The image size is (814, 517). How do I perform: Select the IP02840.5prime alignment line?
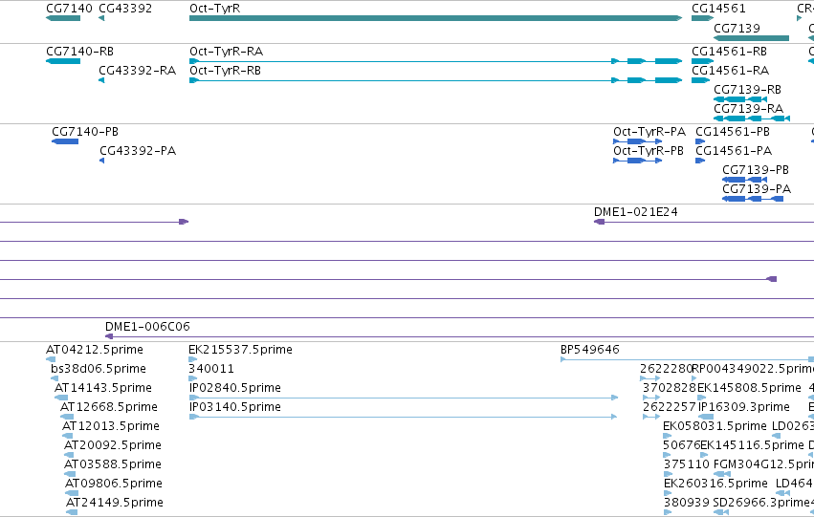click(404, 398)
